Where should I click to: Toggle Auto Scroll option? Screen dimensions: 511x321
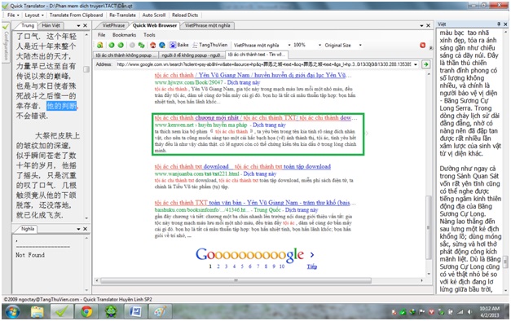click(154, 15)
